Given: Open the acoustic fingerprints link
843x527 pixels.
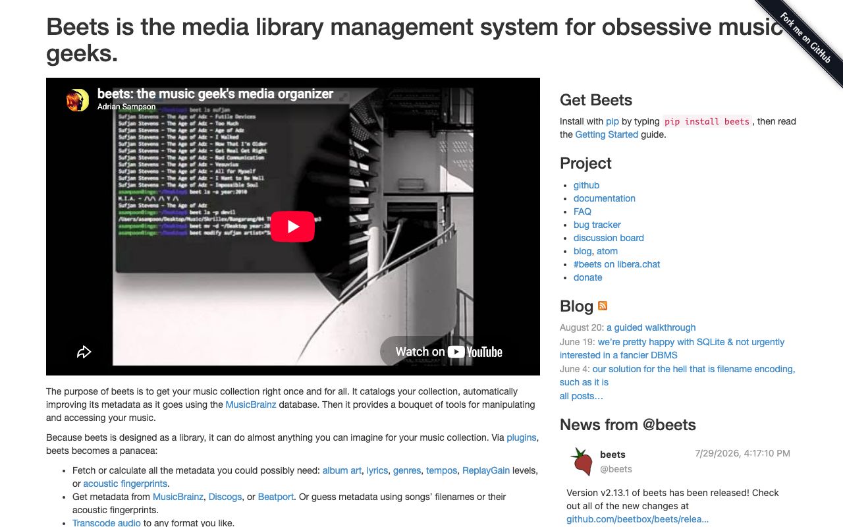Looking at the screenshot, I should (125, 484).
